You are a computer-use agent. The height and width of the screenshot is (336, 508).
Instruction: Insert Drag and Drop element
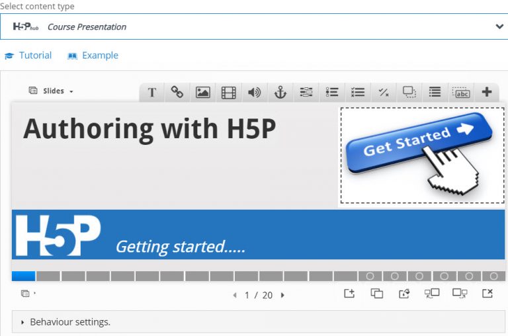[409, 93]
